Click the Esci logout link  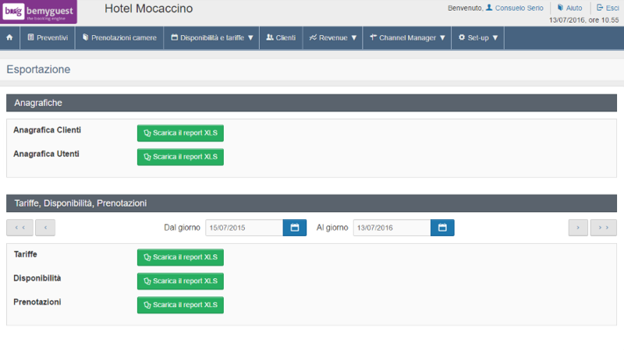click(x=608, y=8)
